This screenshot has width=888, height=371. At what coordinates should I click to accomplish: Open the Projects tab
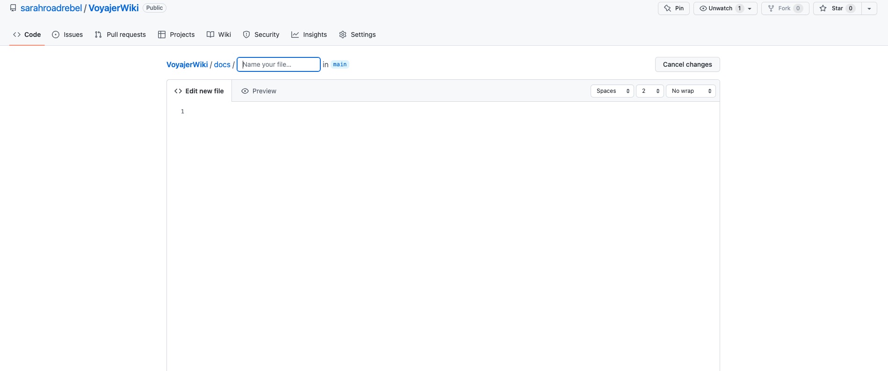pos(176,35)
